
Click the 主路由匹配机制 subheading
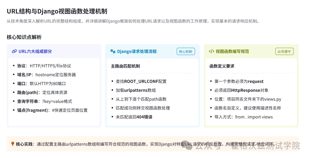(x=125, y=66)
